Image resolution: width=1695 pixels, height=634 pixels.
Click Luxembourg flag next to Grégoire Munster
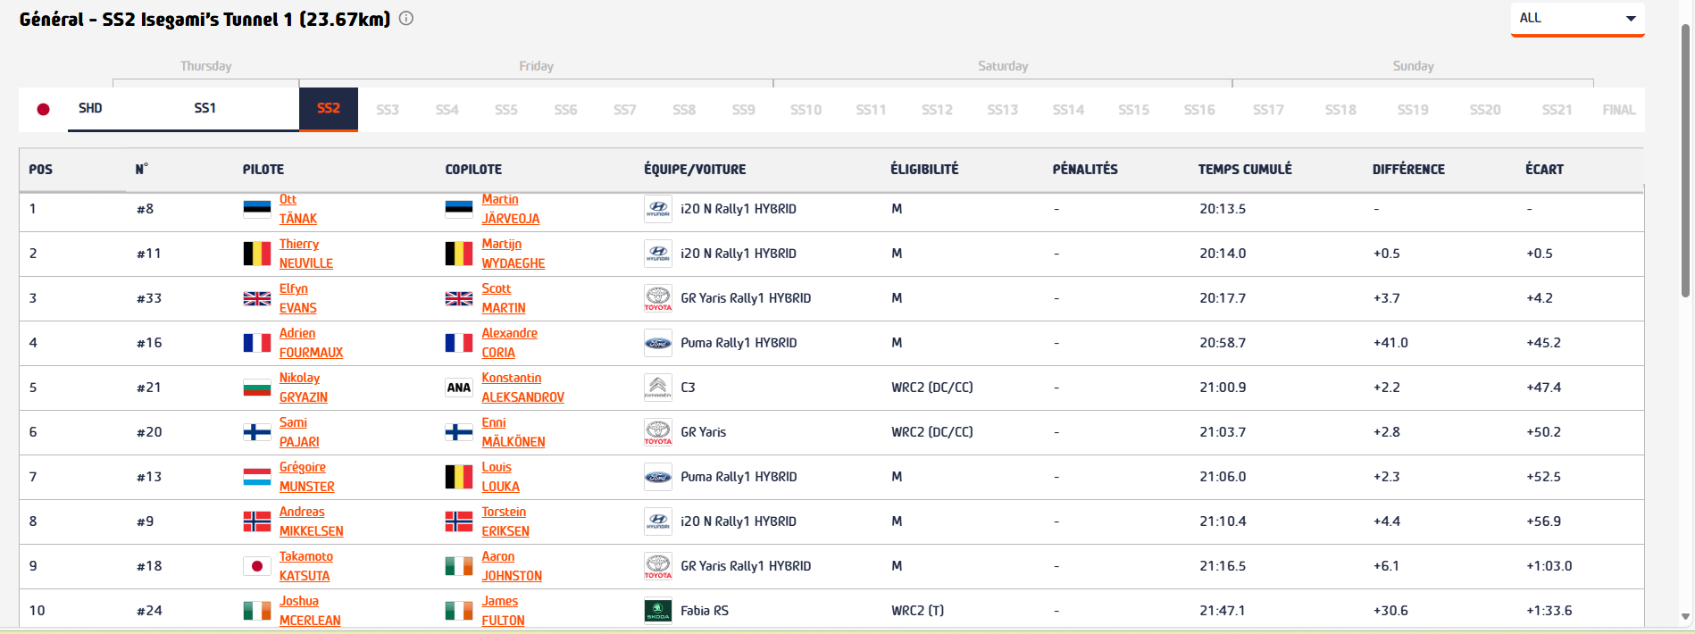257,477
